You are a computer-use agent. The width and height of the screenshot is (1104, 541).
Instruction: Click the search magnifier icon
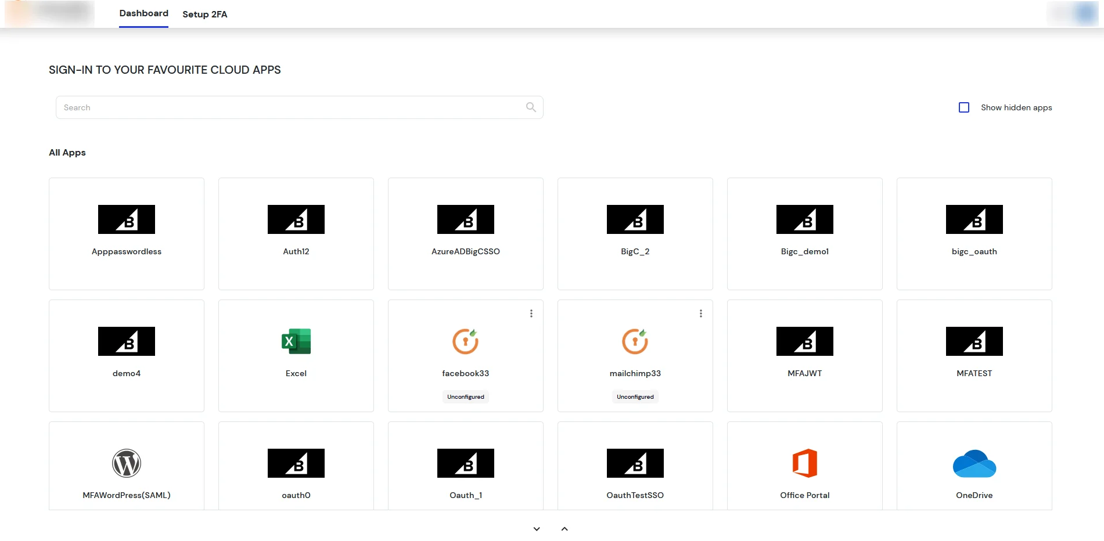coord(531,107)
